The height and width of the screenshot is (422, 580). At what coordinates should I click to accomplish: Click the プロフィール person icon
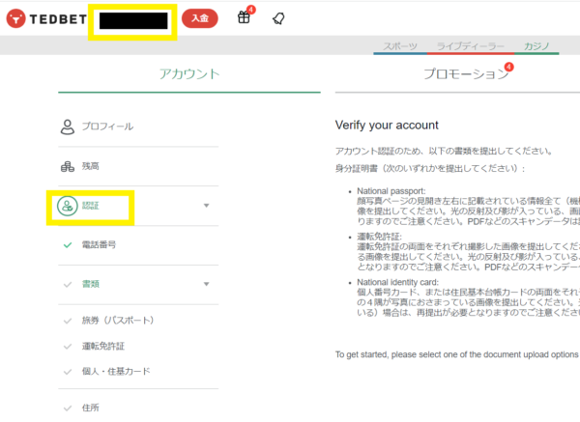(67, 127)
